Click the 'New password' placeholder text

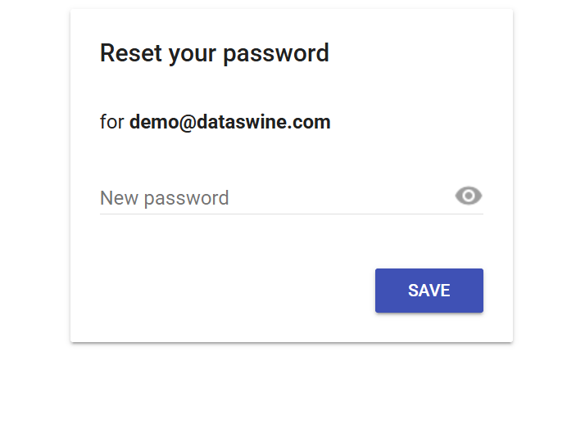point(165,198)
